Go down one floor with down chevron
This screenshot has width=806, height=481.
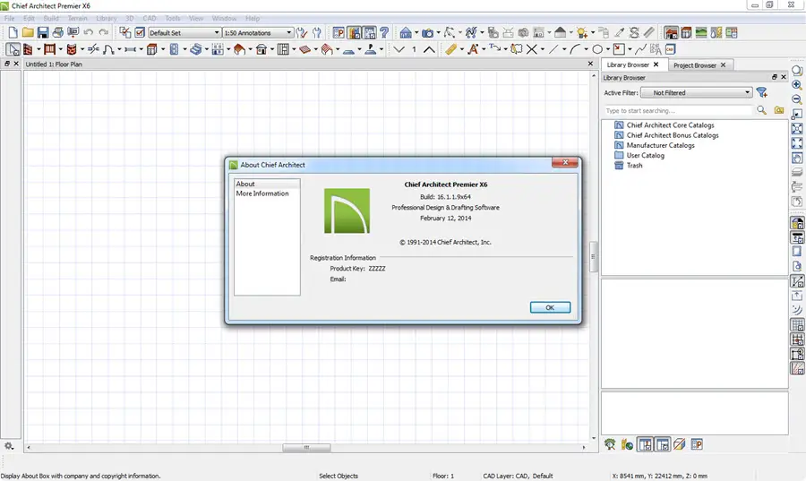(399, 49)
